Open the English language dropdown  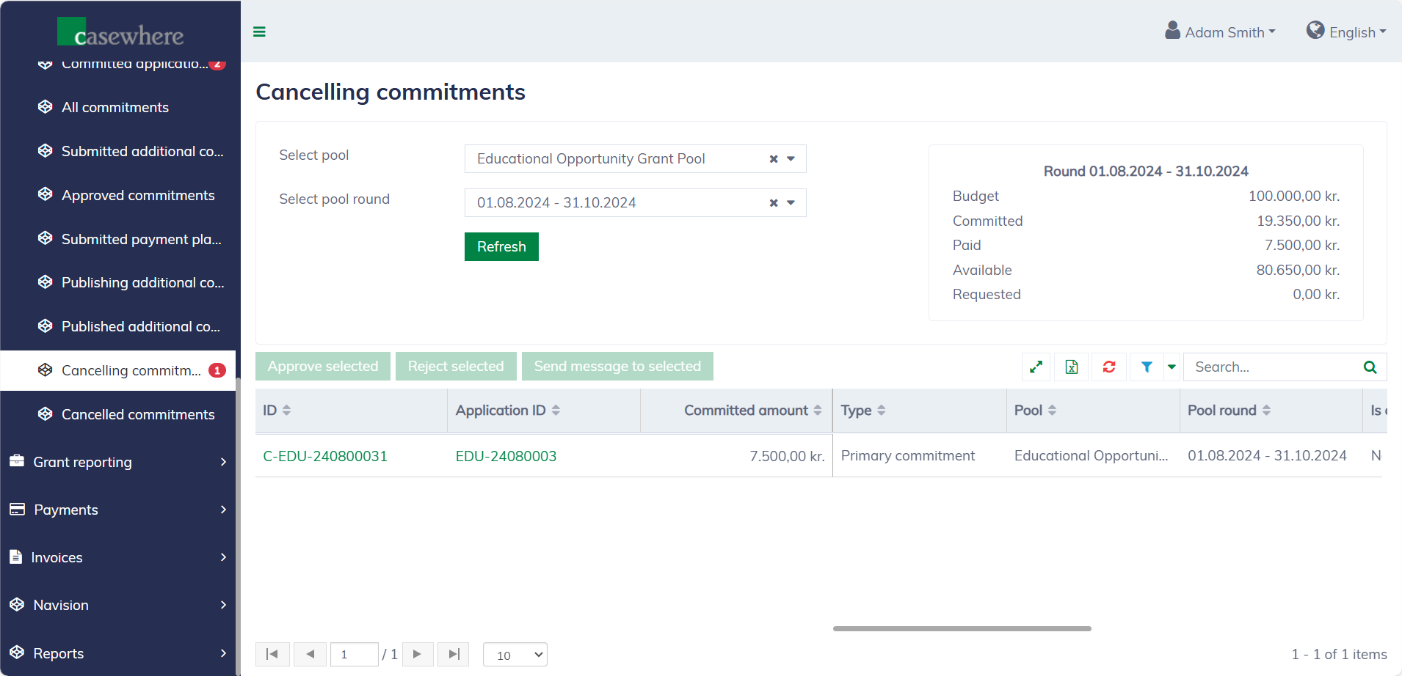(1346, 32)
